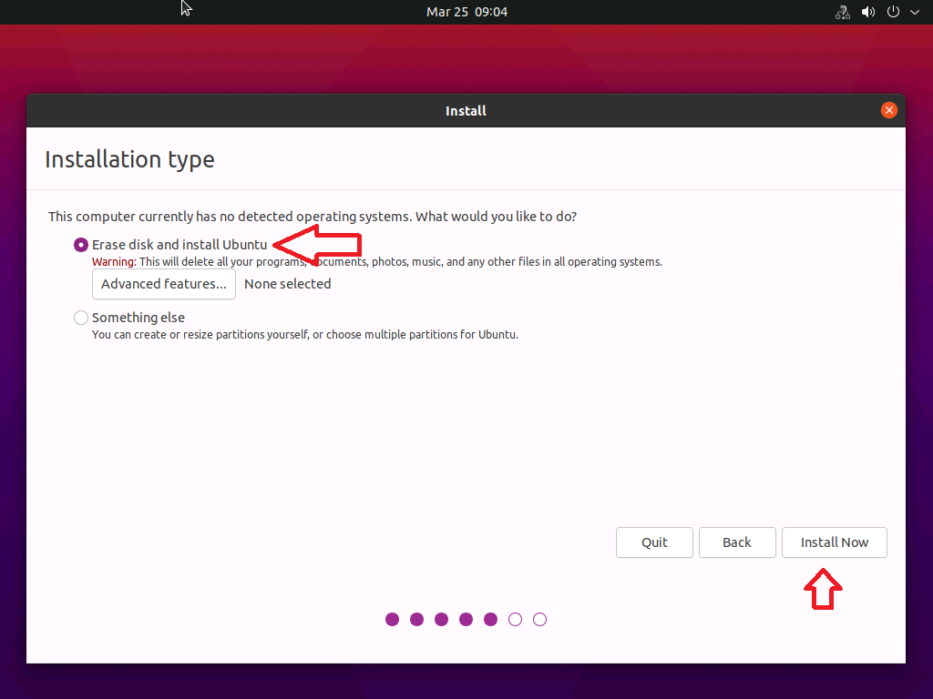Go back using the Back button
This screenshot has width=933, height=699.
737,542
